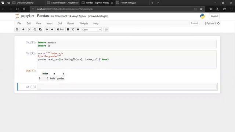Click the Python logo icon

coord(202,16)
